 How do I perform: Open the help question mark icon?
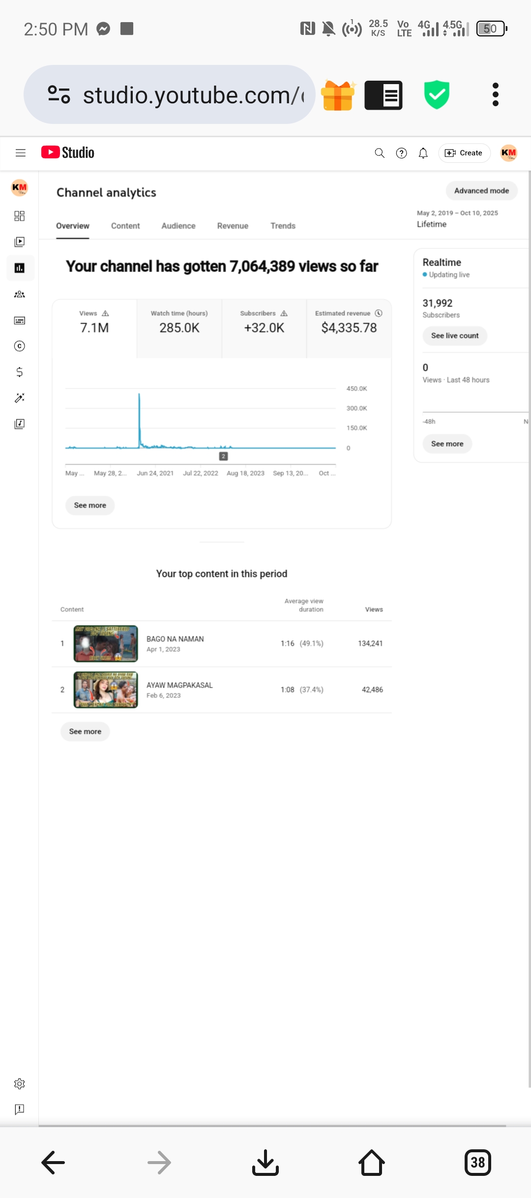click(401, 153)
